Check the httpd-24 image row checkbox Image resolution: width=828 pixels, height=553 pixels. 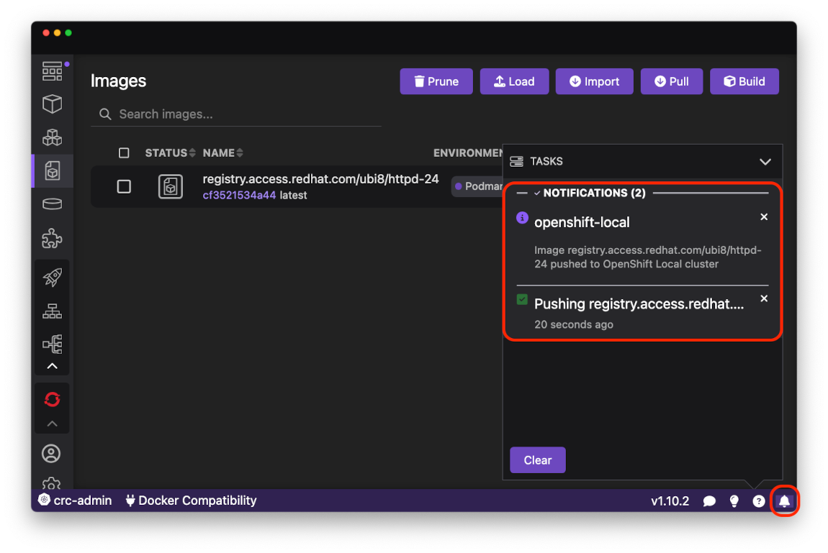(124, 187)
